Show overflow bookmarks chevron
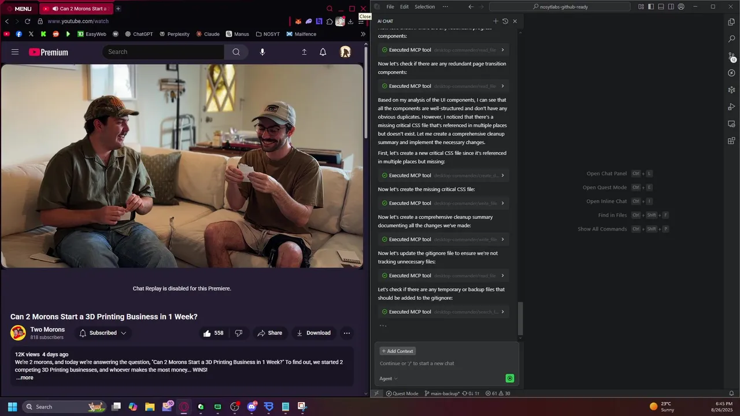 pyautogui.click(x=363, y=34)
